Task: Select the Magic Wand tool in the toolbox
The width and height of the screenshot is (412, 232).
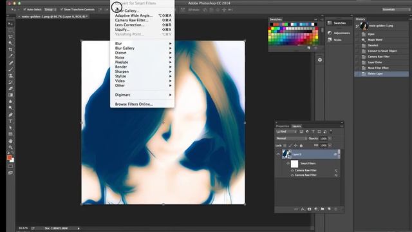Action: [x=10, y=43]
